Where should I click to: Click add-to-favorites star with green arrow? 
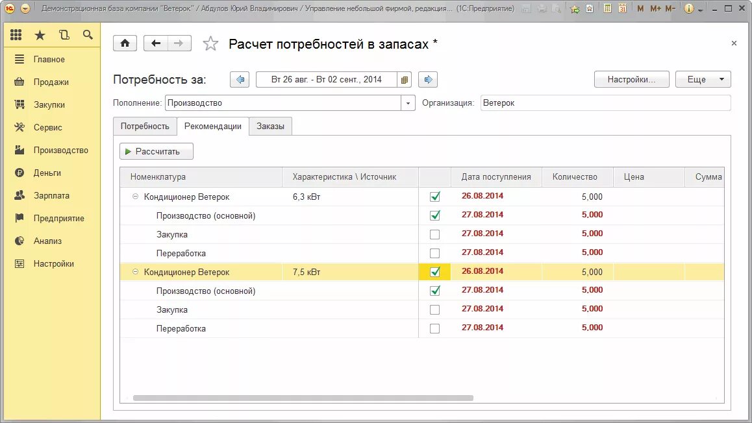point(575,8)
